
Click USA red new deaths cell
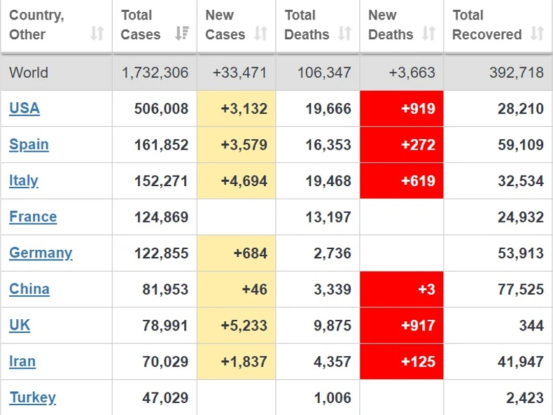tap(402, 108)
